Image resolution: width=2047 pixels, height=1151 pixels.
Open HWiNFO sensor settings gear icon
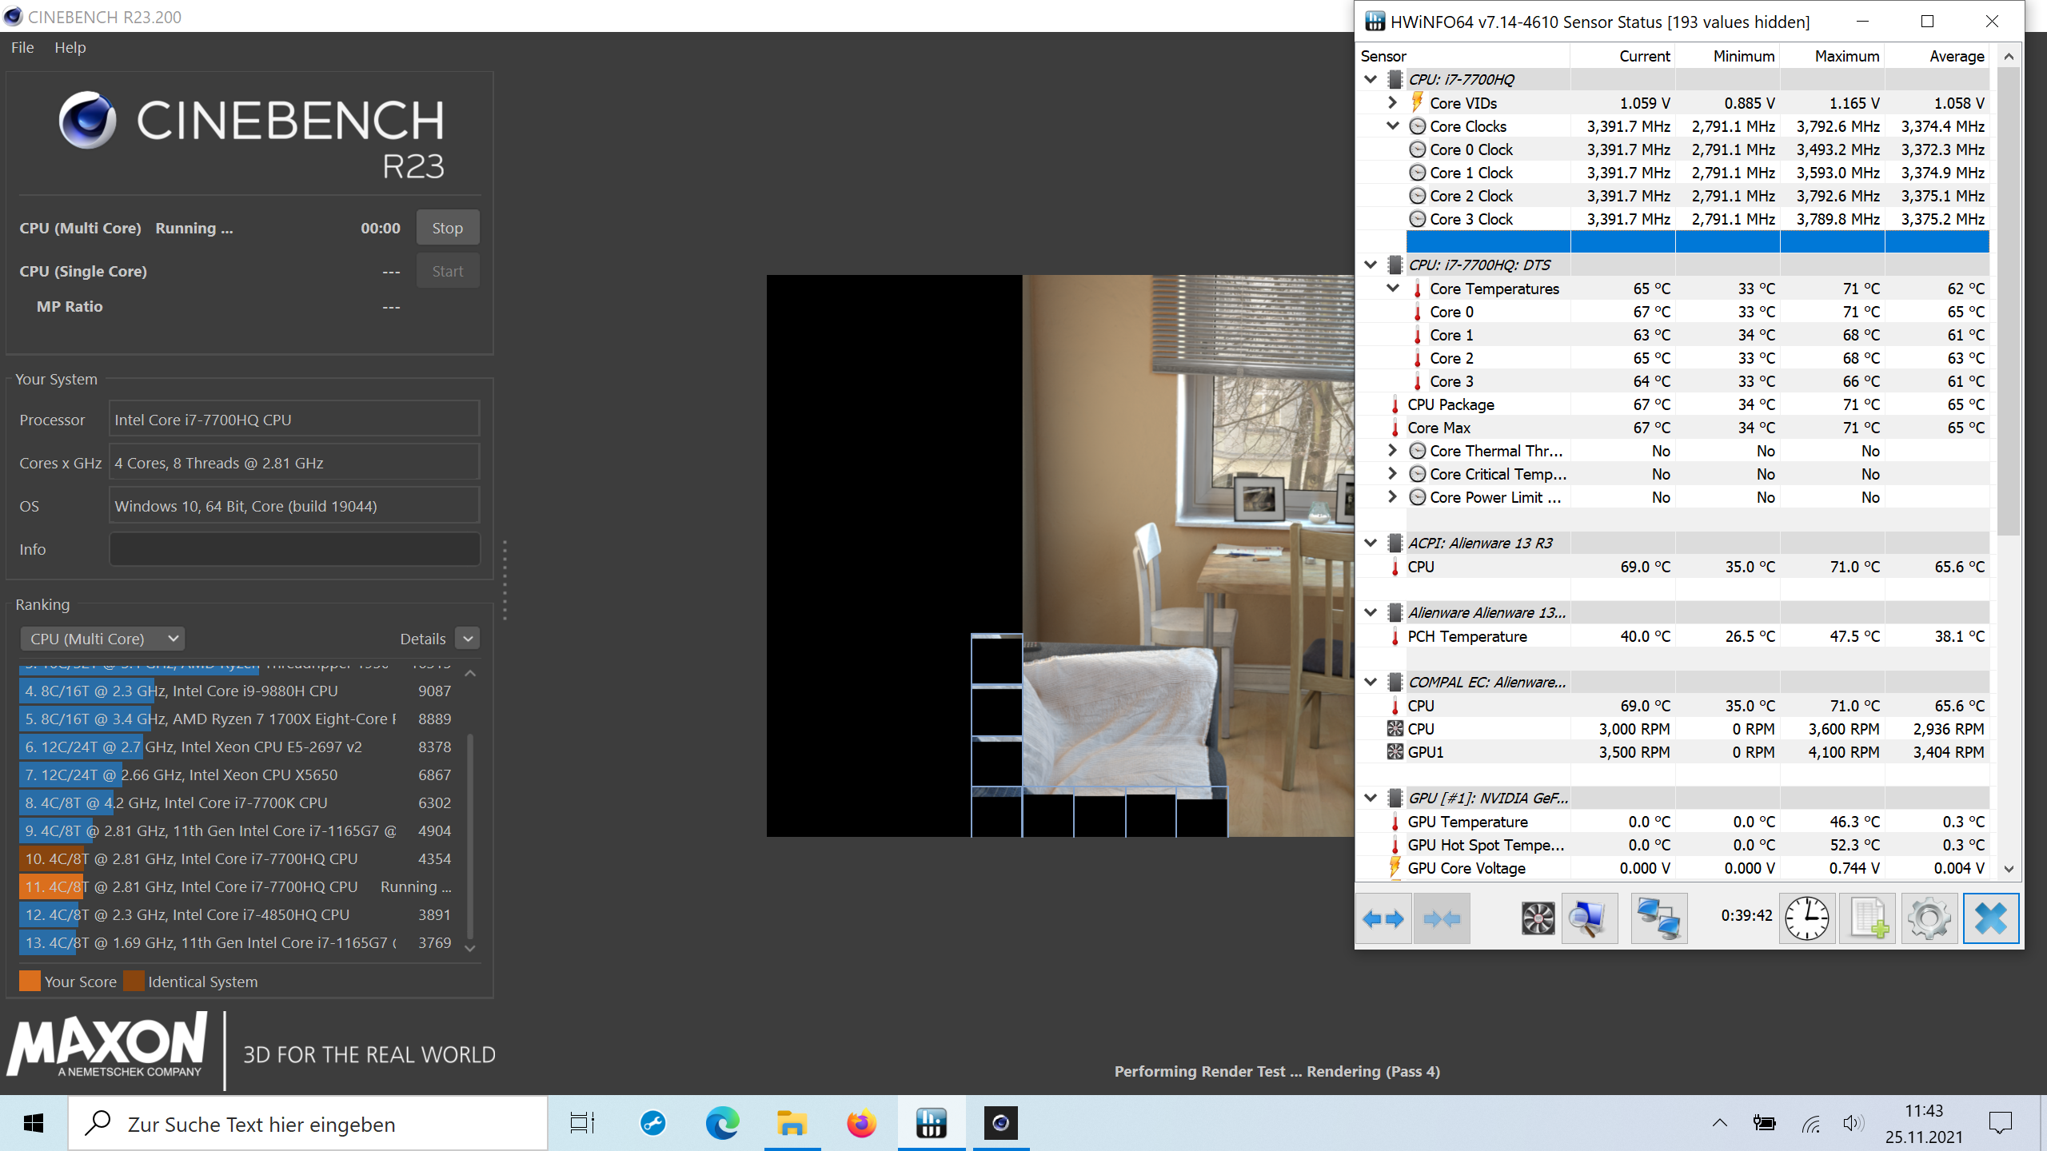click(1929, 918)
